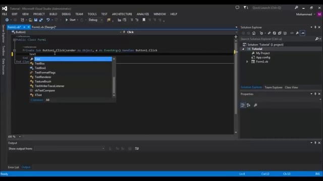Click the Open File folder icon
Screen dimensions: 323x181
pos(30,20)
